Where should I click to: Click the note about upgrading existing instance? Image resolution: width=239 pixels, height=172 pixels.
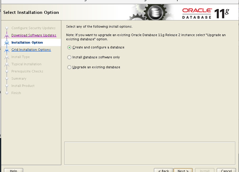[x=146, y=37]
